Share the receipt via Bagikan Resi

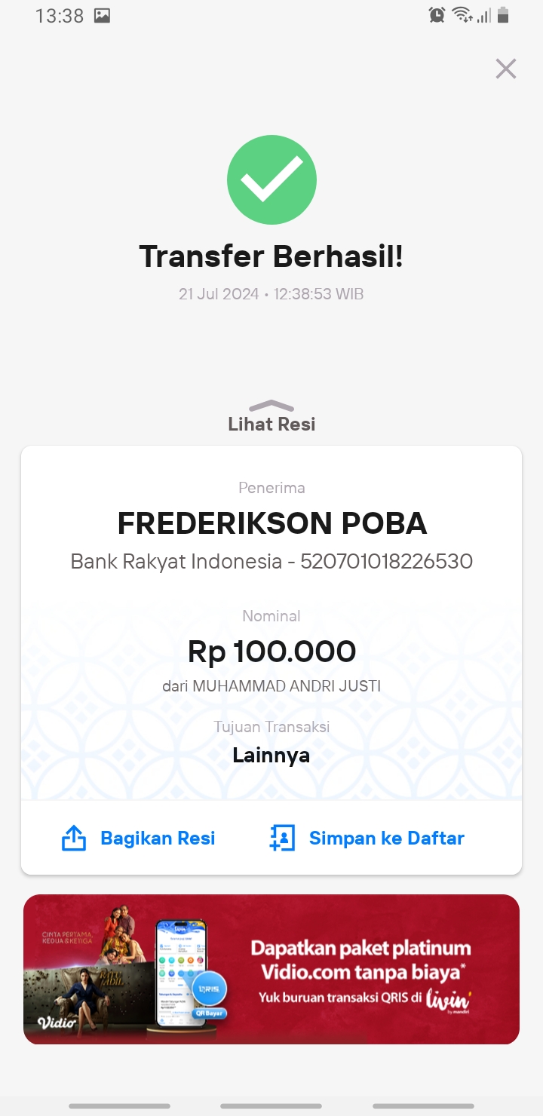158,838
